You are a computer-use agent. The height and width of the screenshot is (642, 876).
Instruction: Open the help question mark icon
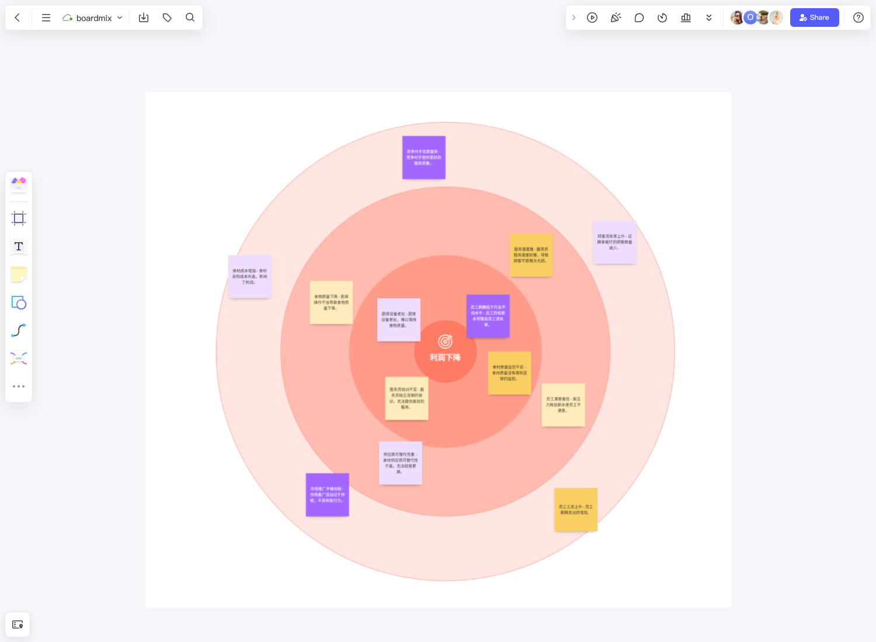pos(858,18)
